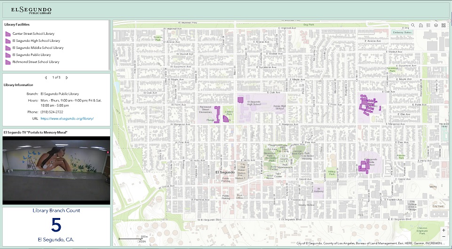452x249 pixels.
Task: Click the Embassy Suites map label
Action: pos(402,32)
